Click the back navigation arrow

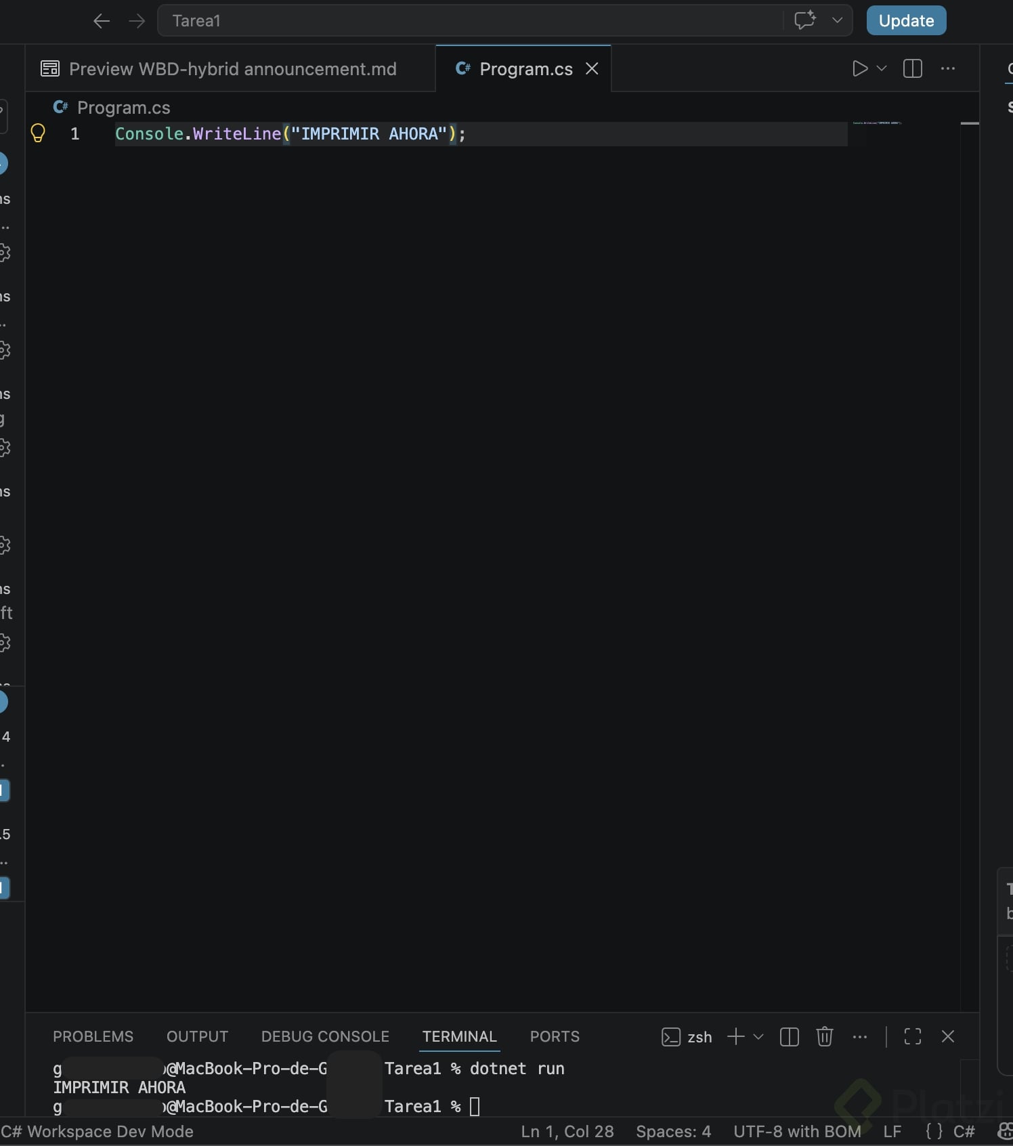(x=102, y=21)
